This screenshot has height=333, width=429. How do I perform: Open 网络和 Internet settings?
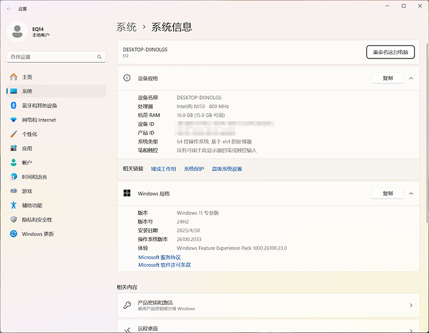pyautogui.click(x=38, y=119)
